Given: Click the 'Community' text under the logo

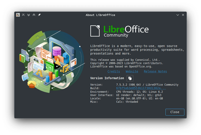Looking at the screenshot, I should (x=116, y=35).
